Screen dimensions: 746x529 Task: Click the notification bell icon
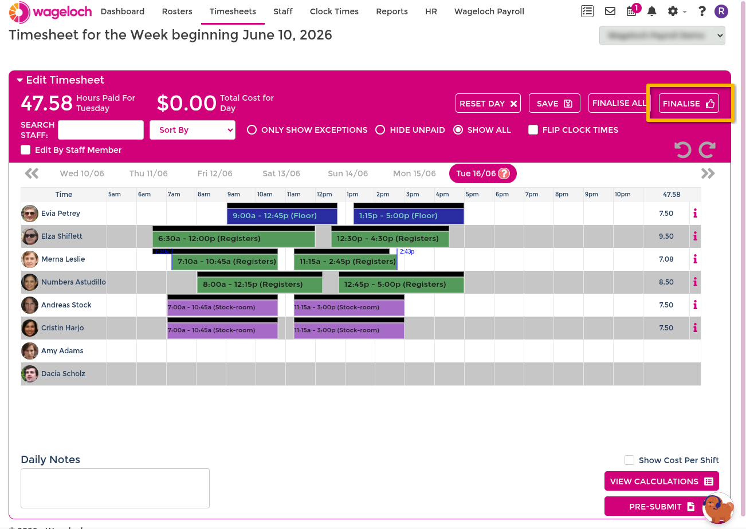[652, 11]
